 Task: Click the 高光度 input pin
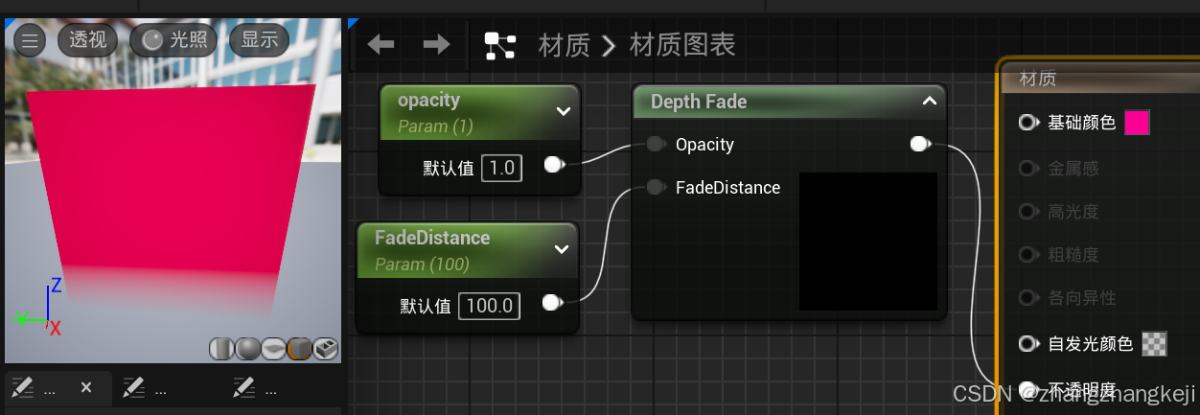(x=1029, y=212)
